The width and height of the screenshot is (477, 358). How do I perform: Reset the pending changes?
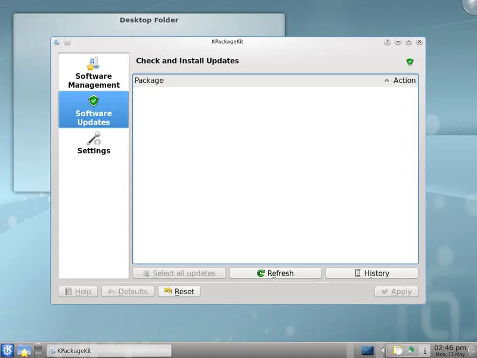(179, 292)
